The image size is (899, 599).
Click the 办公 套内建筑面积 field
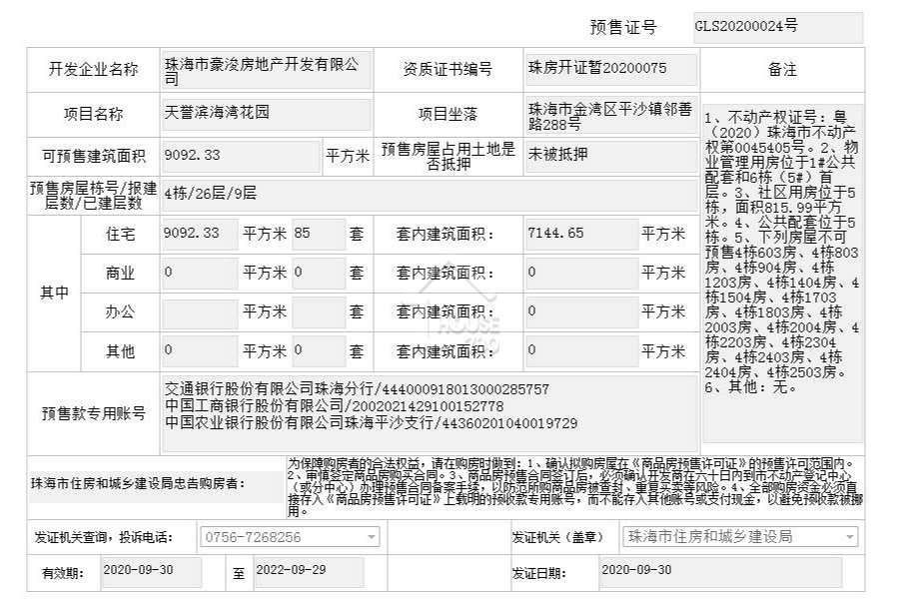tap(582, 312)
